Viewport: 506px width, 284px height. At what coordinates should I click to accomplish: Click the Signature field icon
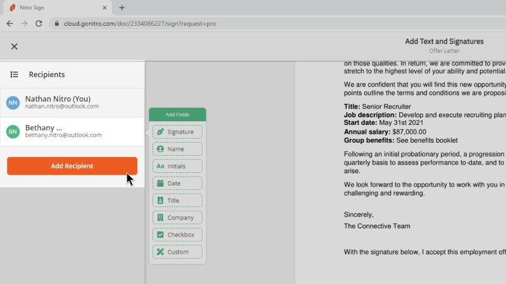click(161, 132)
